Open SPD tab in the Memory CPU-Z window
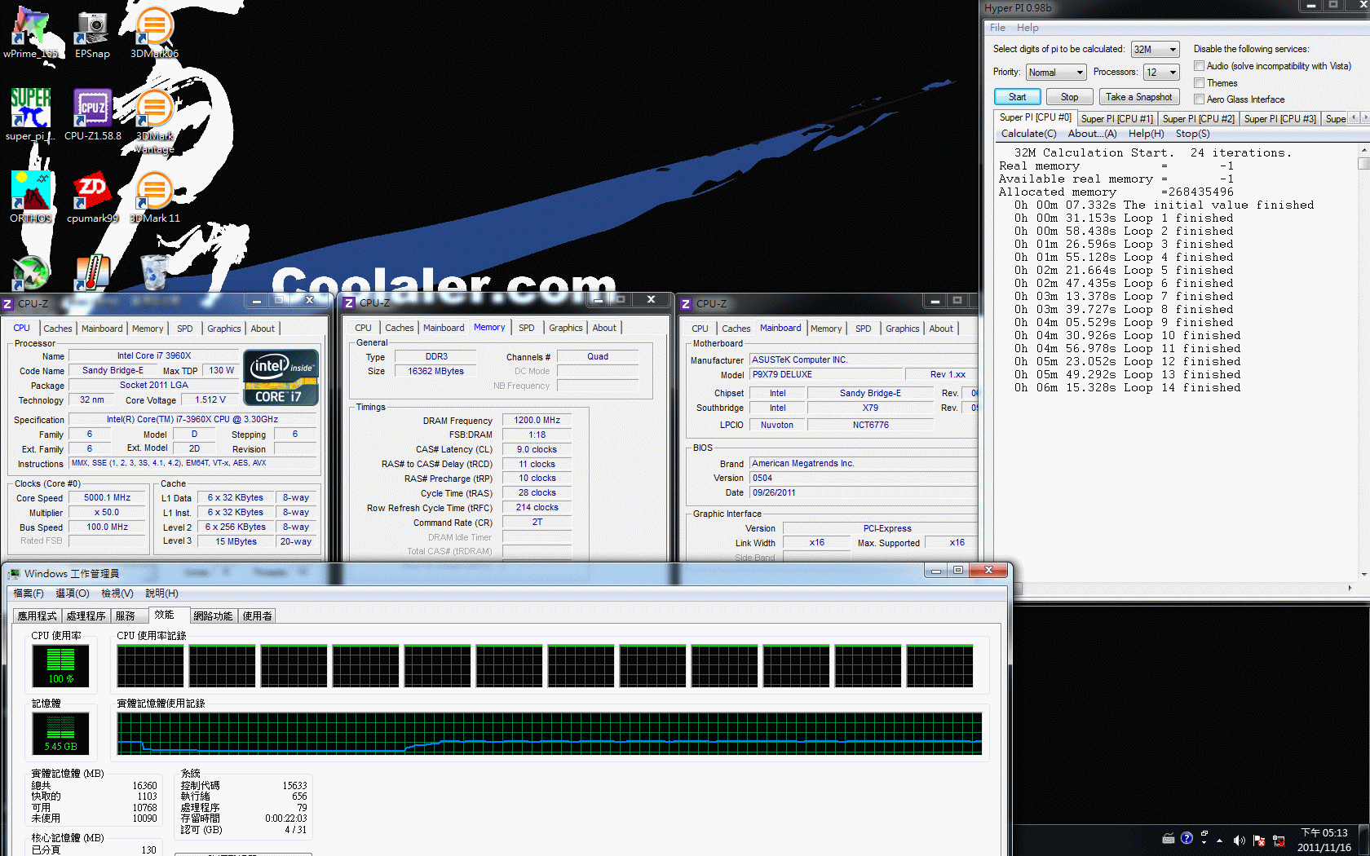The height and width of the screenshot is (856, 1370). pos(527,328)
